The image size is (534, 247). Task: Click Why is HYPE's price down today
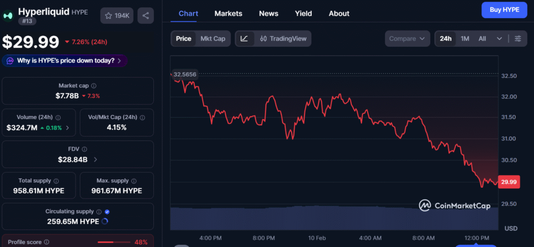65,61
